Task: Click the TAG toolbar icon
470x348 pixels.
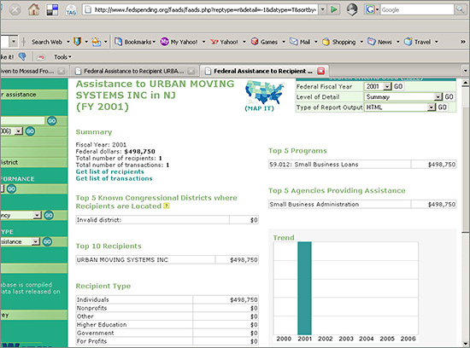Action: [71, 10]
